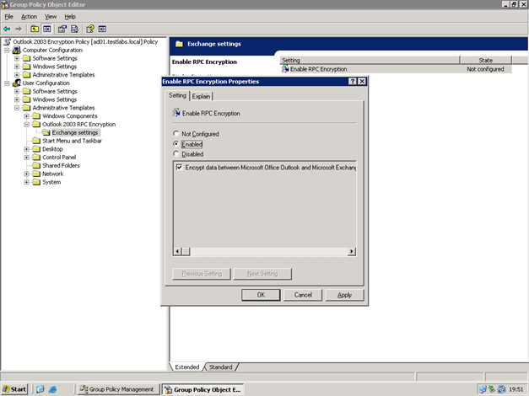Select the Not Configured radio button

(175, 134)
